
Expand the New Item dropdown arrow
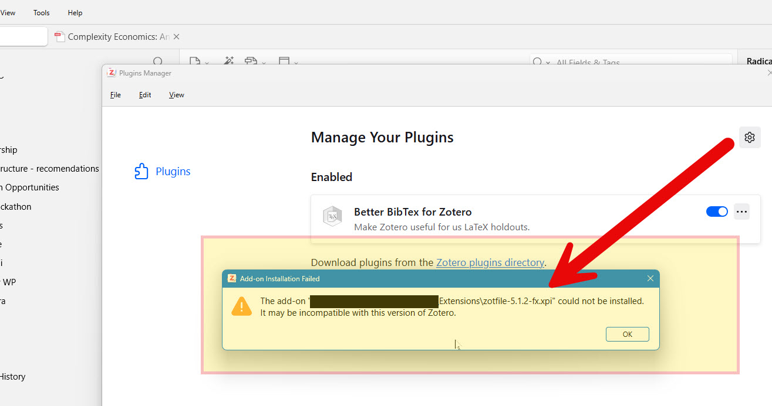[207, 63]
